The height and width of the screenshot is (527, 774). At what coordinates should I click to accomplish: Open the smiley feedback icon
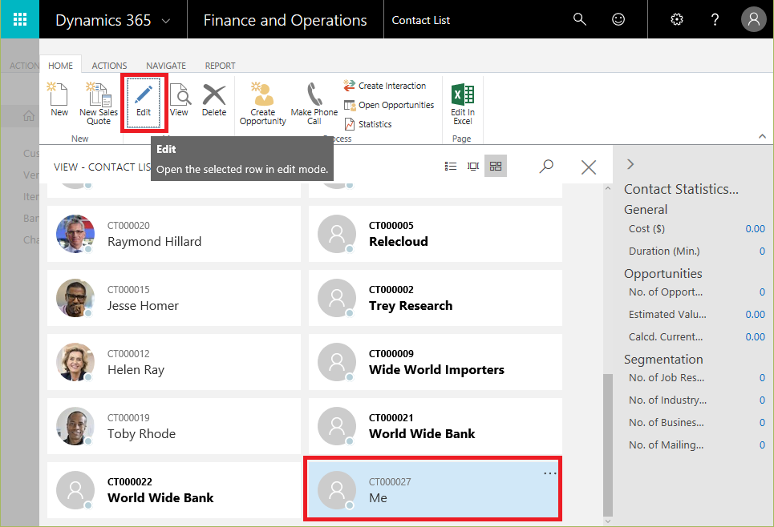[618, 19]
